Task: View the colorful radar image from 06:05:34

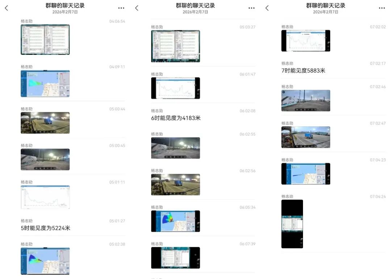Action: tap(175, 221)
